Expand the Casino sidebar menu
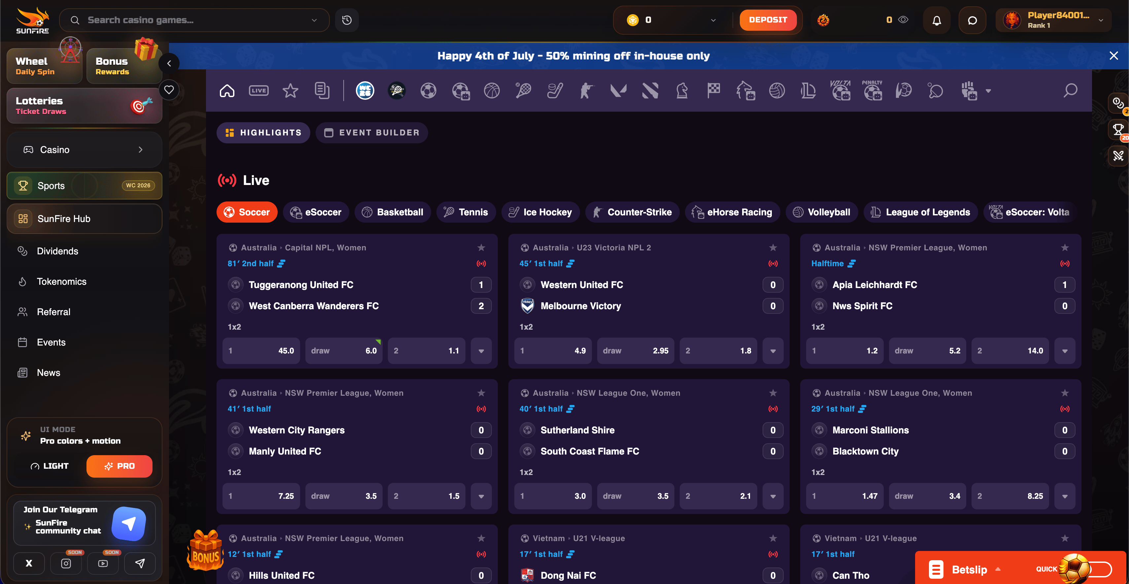The width and height of the screenshot is (1129, 584). (85, 150)
